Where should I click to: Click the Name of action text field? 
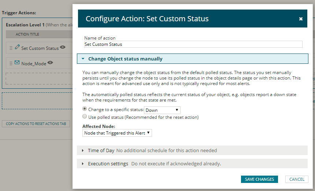point(193,44)
